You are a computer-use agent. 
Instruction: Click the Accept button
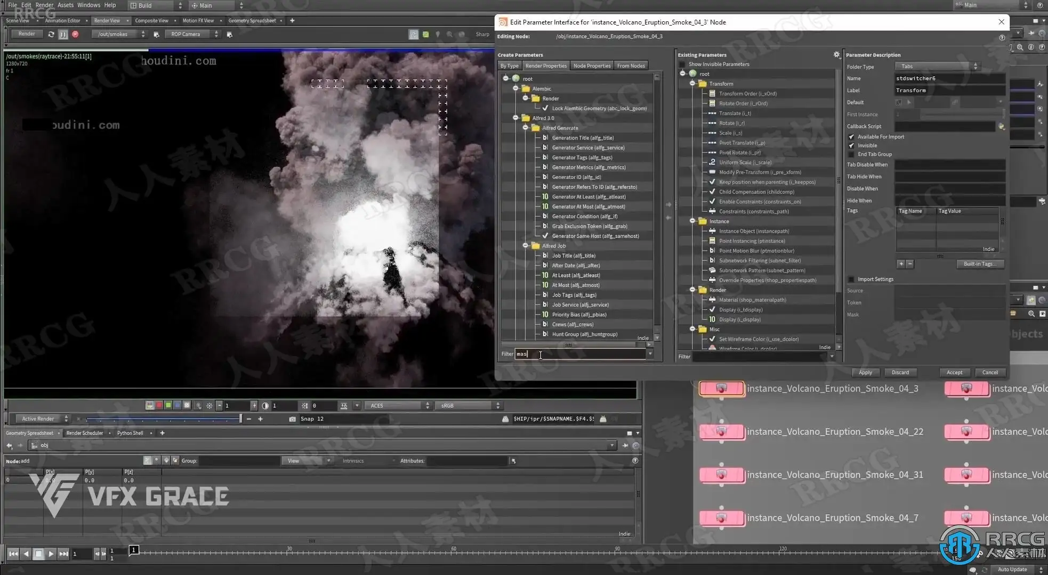pyautogui.click(x=954, y=373)
